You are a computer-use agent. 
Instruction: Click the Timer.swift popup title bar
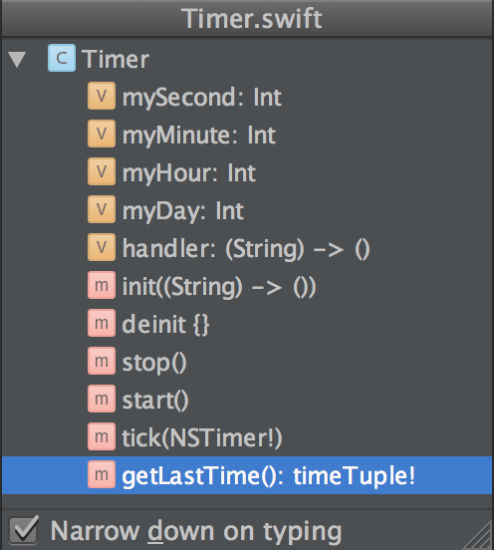tap(247, 18)
